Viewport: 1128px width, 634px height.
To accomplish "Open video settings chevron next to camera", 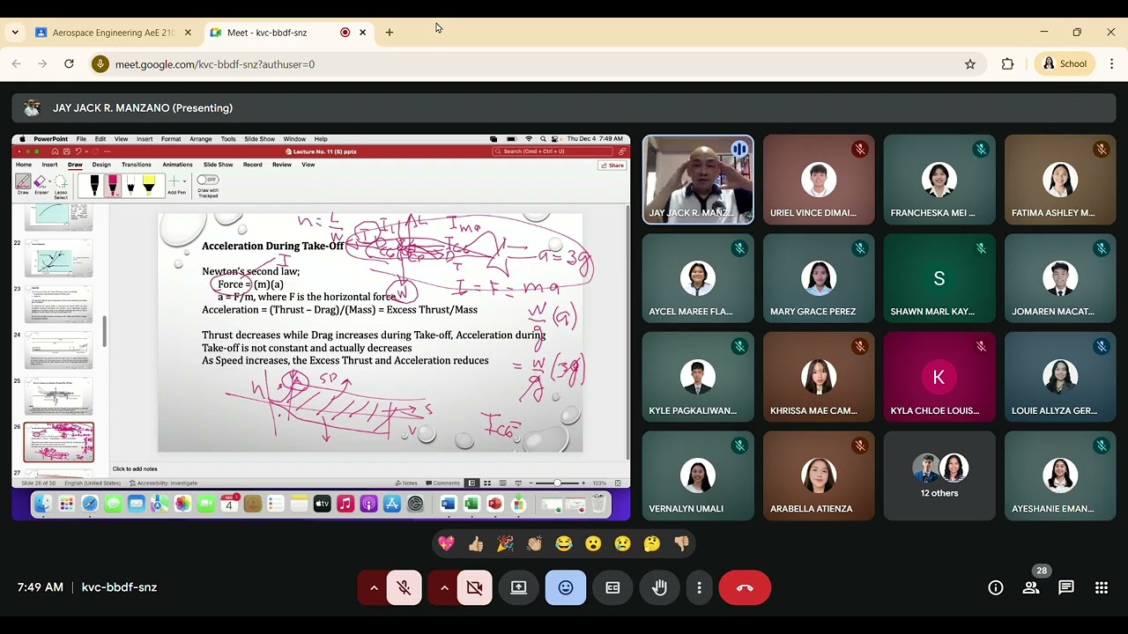I will (444, 587).
